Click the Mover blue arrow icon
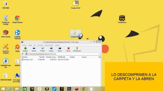The image size is (163, 91). 60,48
